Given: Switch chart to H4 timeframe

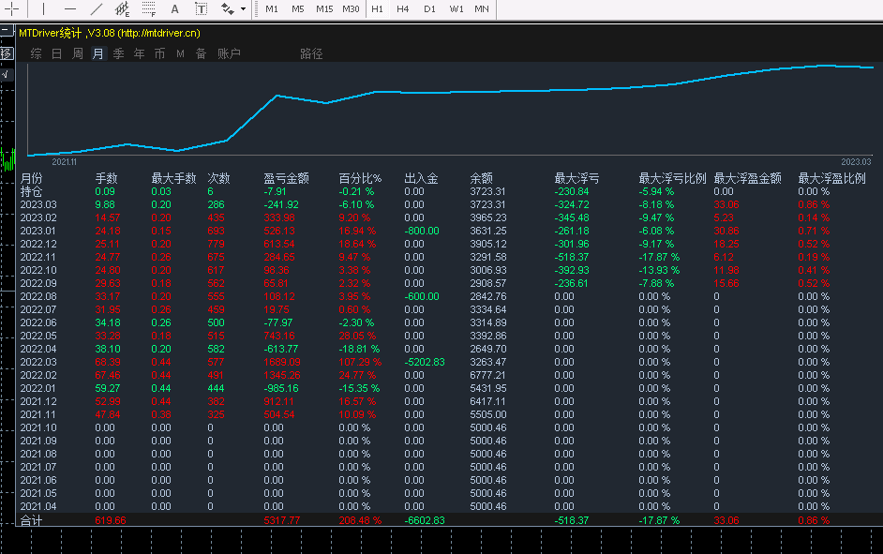Looking at the screenshot, I should [x=403, y=9].
